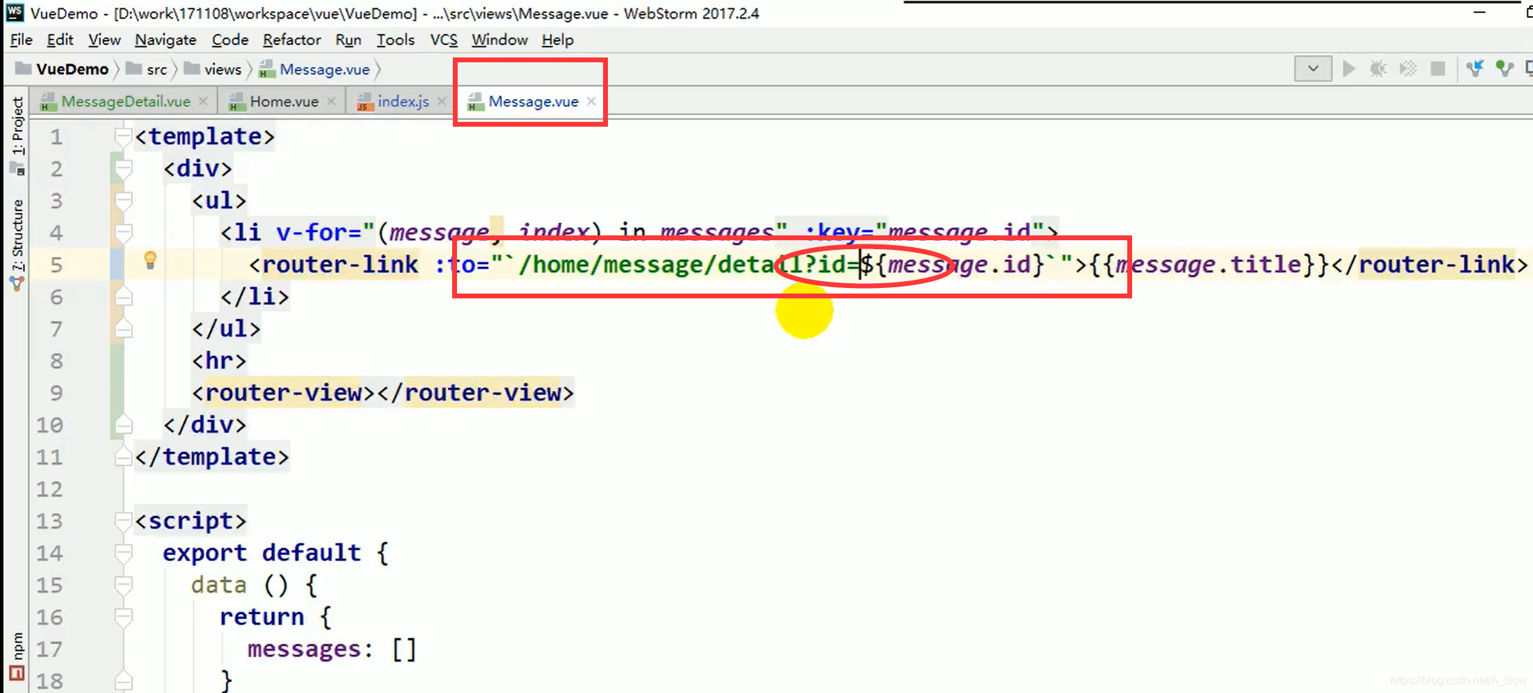Open the Help menu
Screen dimensions: 1533x693
click(557, 39)
